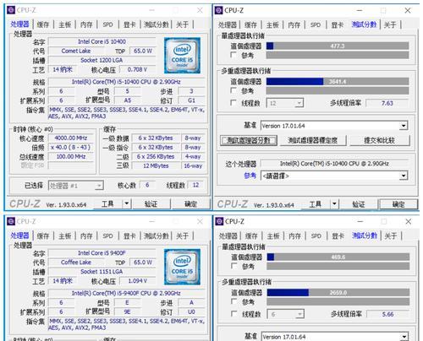Select the 缓存 tab in the 2659.0 benchmark window

coord(251,236)
